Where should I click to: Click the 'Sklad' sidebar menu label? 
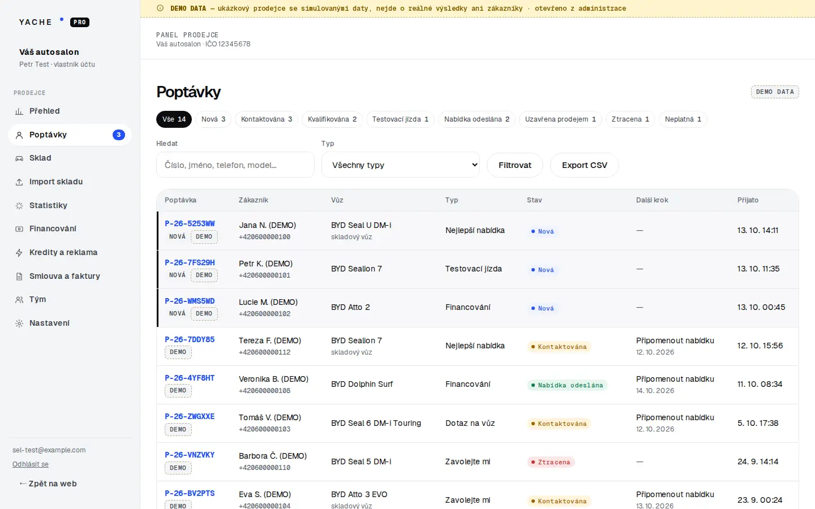point(40,158)
